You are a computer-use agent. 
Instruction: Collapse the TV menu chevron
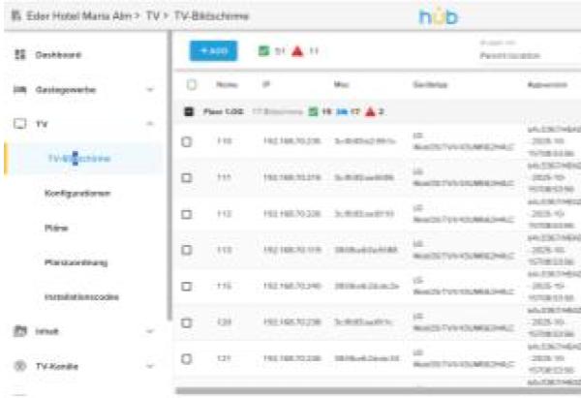150,124
